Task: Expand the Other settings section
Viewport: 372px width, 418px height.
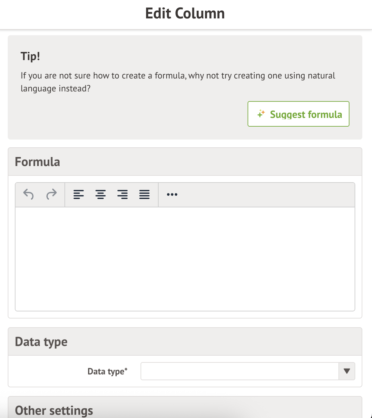Action: [54, 410]
